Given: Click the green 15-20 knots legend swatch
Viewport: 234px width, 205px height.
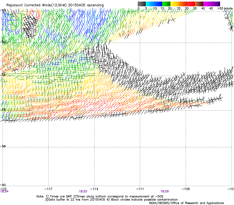Looking at the screenshot, I should 166,4.
